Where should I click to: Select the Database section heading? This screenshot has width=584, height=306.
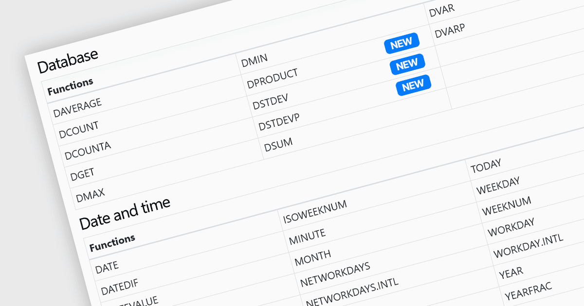coord(68,60)
